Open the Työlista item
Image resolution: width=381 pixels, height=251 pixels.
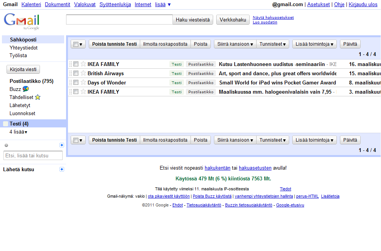pyautogui.click(x=18, y=56)
